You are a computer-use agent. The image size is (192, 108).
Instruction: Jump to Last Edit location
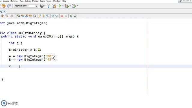pos(2,16)
